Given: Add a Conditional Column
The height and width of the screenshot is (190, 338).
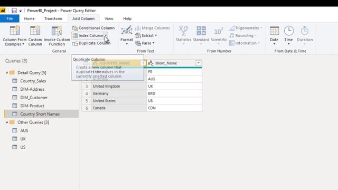Looking at the screenshot, I should [x=93, y=28].
